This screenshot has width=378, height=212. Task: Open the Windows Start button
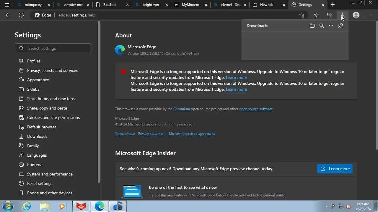8,206
